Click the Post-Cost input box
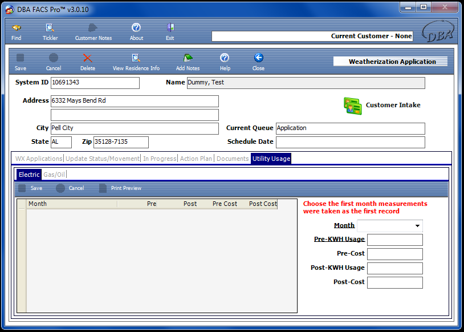 click(x=395, y=282)
